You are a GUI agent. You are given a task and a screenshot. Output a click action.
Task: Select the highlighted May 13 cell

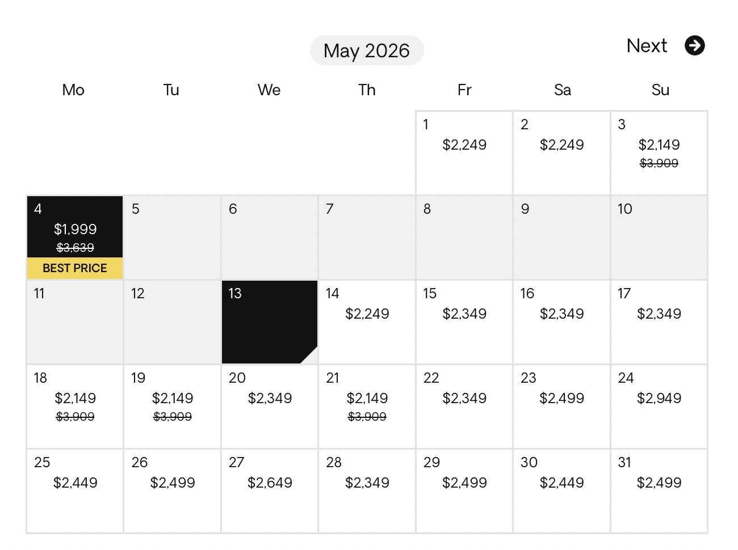pyautogui.click(x=270, y=322)
